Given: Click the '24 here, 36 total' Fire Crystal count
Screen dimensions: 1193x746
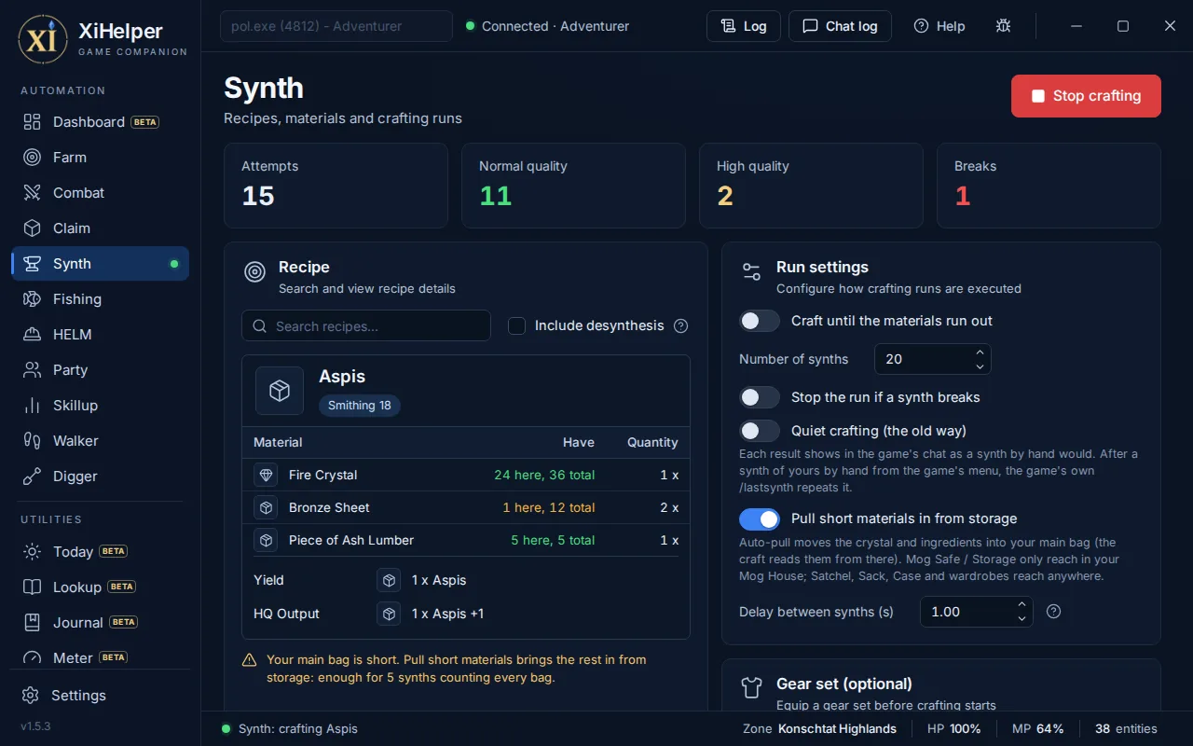Looking at the screenshot, I should pyautogui.click(x=544, y=475).
